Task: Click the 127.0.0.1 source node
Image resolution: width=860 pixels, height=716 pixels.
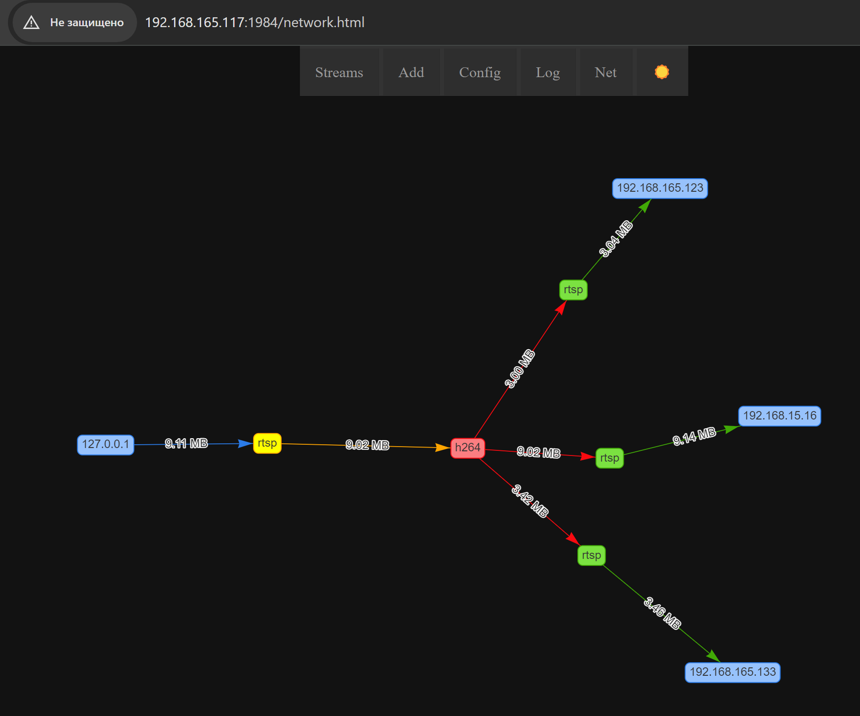Action: tap(106, 444)
